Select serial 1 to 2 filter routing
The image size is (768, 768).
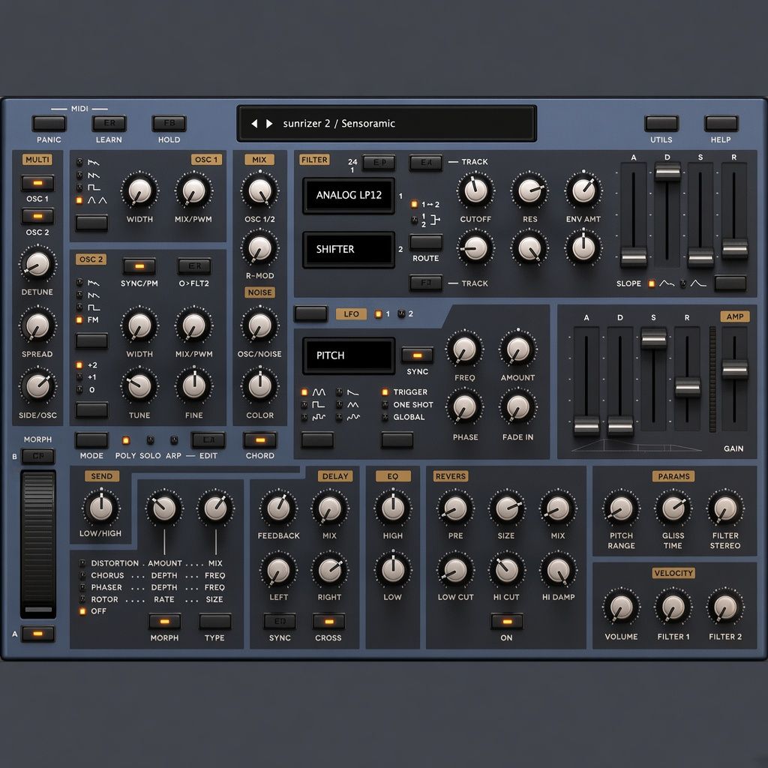414,204
